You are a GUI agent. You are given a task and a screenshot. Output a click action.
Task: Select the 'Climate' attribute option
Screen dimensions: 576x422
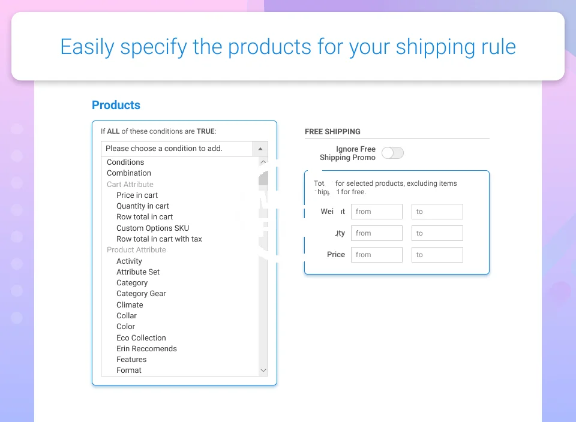tap(130, 305)
